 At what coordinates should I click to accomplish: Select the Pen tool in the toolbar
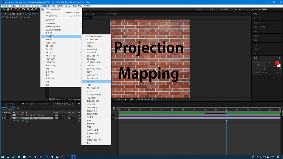click(x=32, y=9)
